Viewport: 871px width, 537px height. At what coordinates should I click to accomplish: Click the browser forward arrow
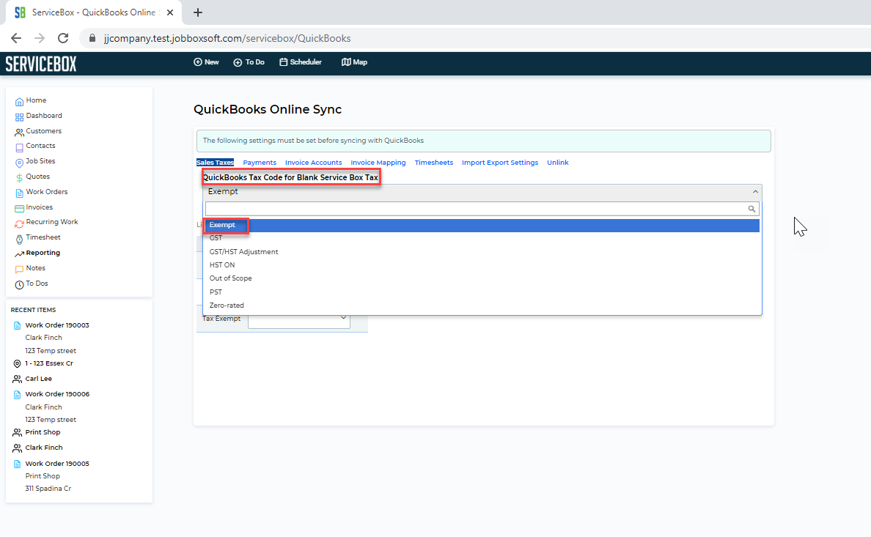point(40,38)
